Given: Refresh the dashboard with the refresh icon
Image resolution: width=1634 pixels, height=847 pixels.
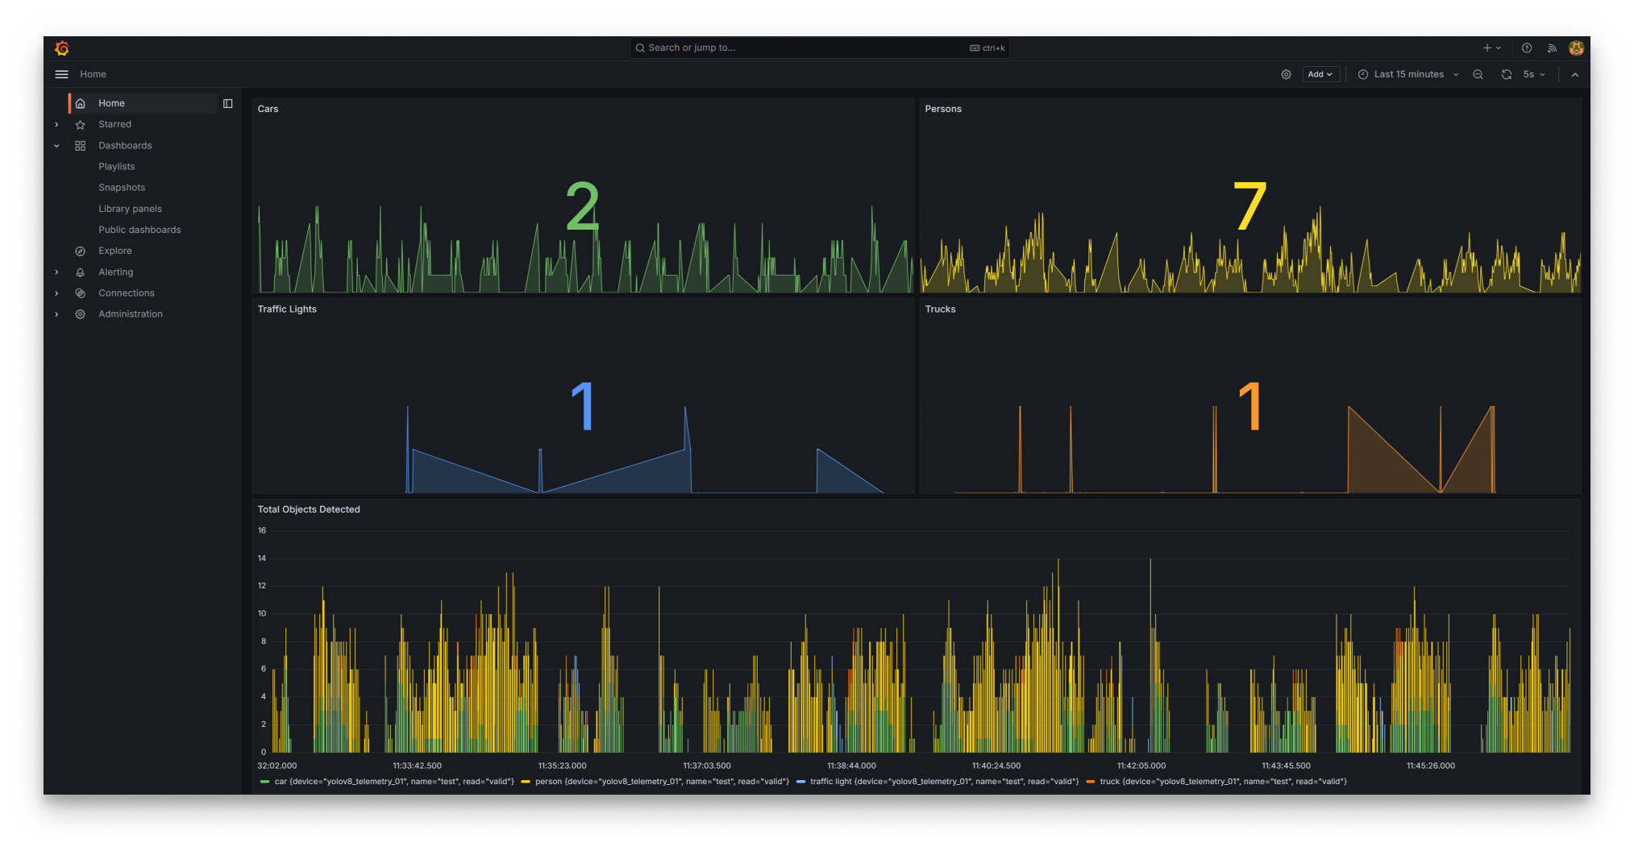Looking at the screenshot, I should pyautogui.click(x=1507, y=73).
